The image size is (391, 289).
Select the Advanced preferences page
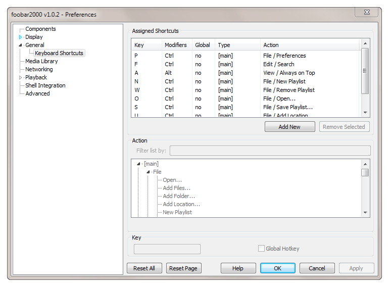click(x=37, y=93)
